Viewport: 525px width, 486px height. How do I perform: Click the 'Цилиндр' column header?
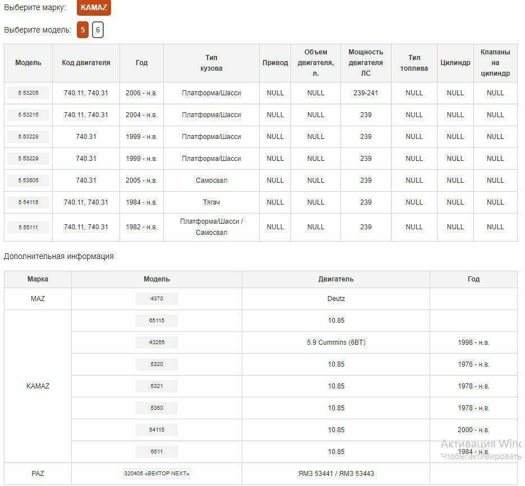click(455, 63)
